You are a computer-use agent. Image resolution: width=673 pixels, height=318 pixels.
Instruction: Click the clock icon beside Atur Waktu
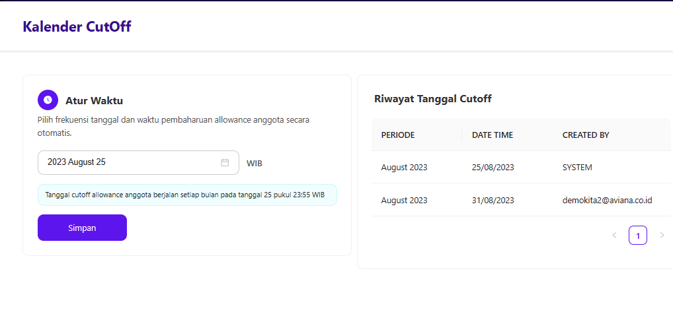[48, 100]
